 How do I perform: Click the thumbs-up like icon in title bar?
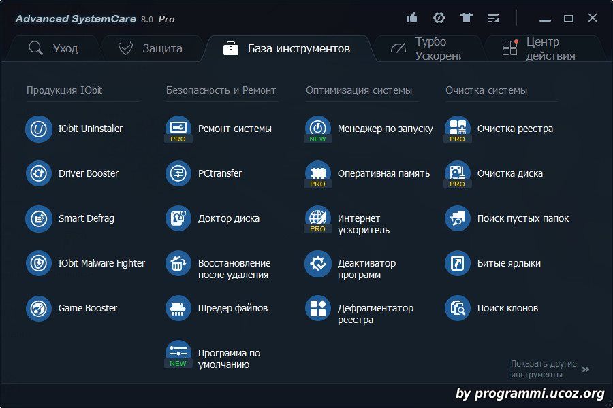coord(411,18)
